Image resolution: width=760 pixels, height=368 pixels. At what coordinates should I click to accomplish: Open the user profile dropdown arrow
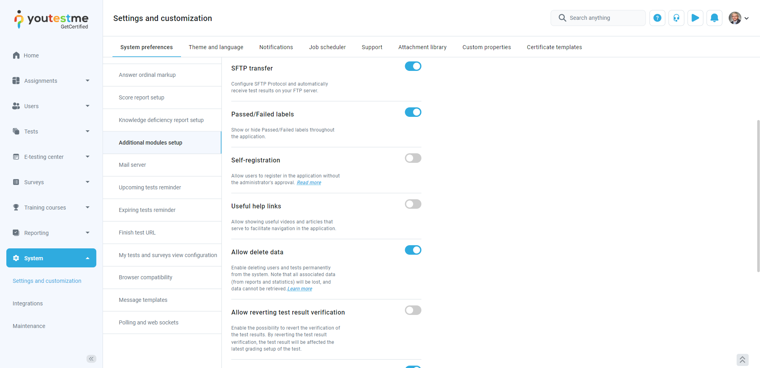(747, 18)
